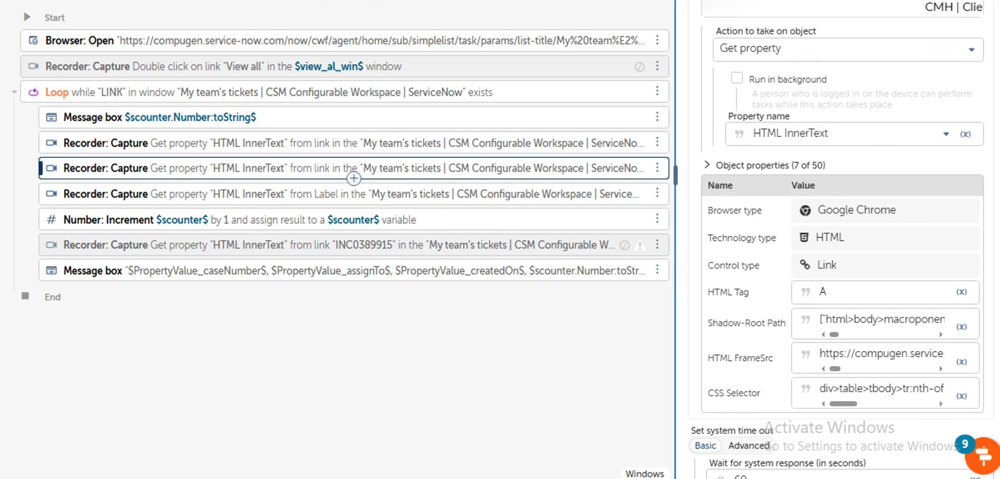Insert a variable in the HTML Tag field
The width and height of the screenshot is (1000, 479).
point(962,292)
